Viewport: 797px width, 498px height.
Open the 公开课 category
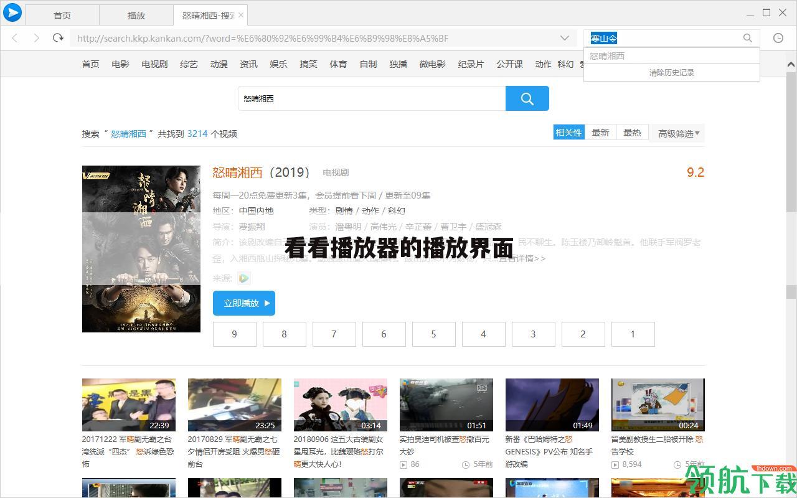(x=509, y=63)
